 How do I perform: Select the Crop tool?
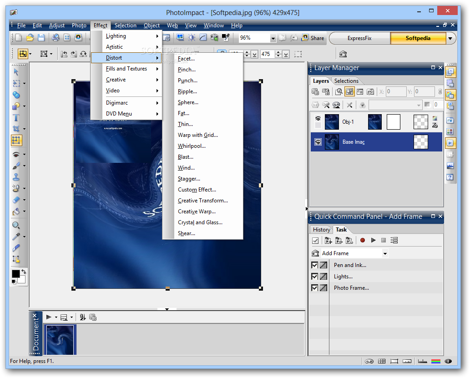click(x=16, y=129)
